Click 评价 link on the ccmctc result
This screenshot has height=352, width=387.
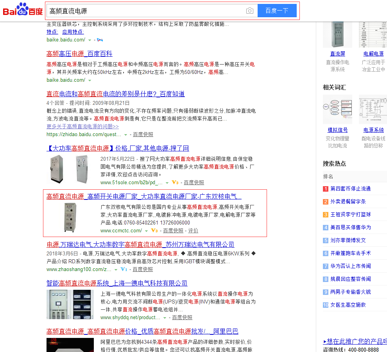[x=193, y=231]
